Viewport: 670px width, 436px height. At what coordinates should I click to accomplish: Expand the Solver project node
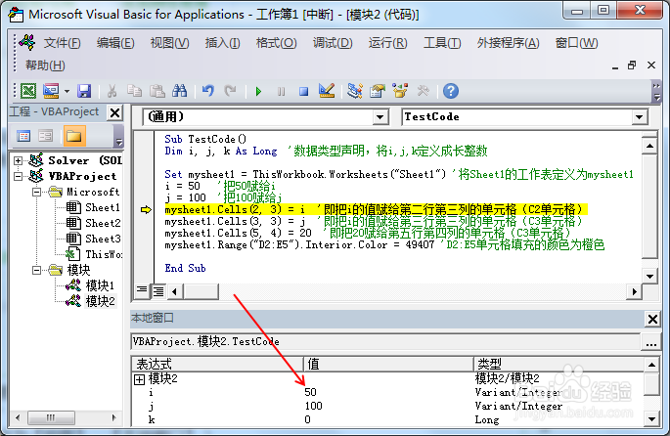click(x=18, y=160)
